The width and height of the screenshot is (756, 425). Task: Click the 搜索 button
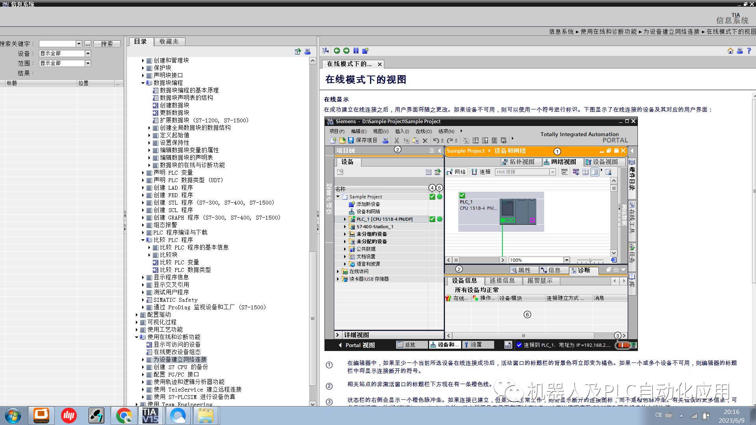coord(107,44)
